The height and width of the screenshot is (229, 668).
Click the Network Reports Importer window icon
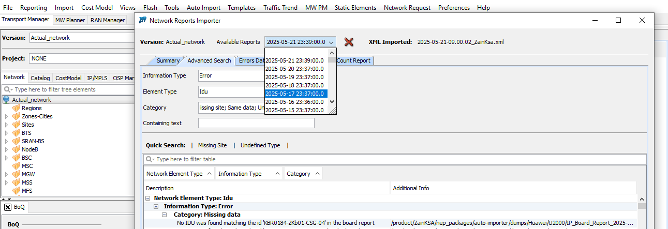143,21
